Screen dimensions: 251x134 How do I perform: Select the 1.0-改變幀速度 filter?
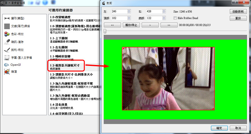coord(74,19)
